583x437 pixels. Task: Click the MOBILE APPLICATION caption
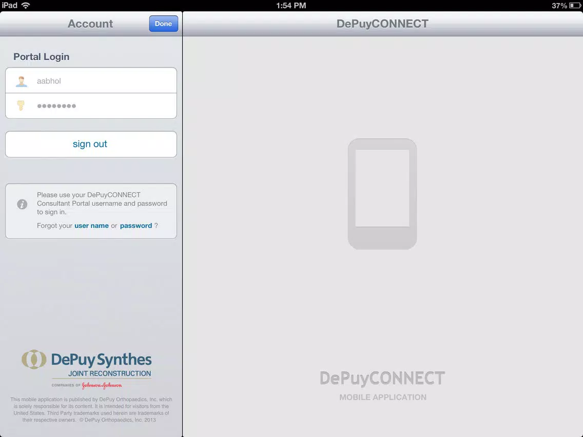pyautogui.click(x=383, y=397)
